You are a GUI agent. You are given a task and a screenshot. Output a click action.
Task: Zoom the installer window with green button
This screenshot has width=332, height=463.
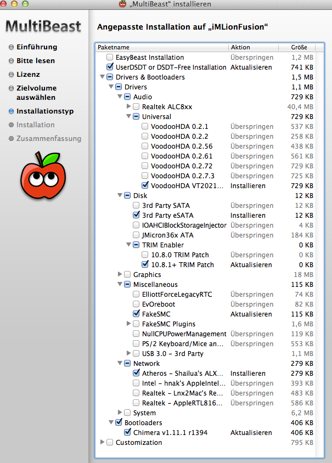click(25, 4)
